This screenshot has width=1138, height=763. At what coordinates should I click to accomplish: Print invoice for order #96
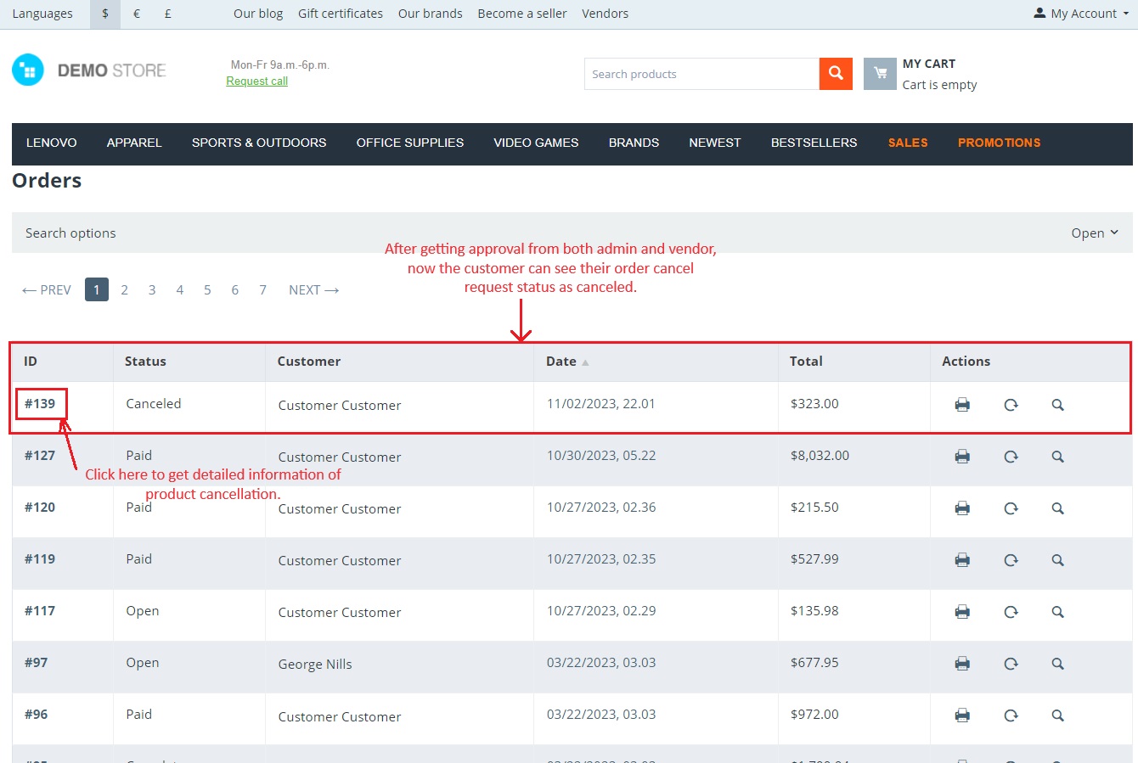[962, 715]
